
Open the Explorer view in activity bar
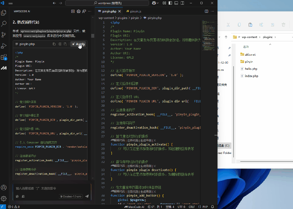(x=4, y=13)
